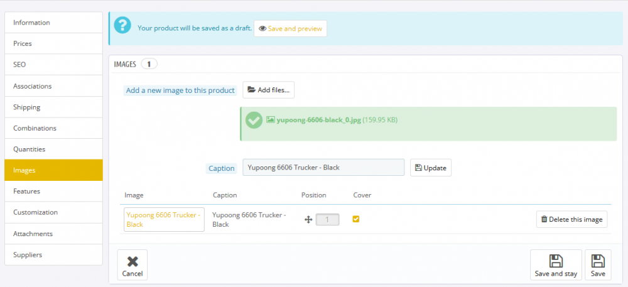Toggle the Cover checkbox for the image
The height and width of the screenshot is (287, 628).
tap(356, 219)
